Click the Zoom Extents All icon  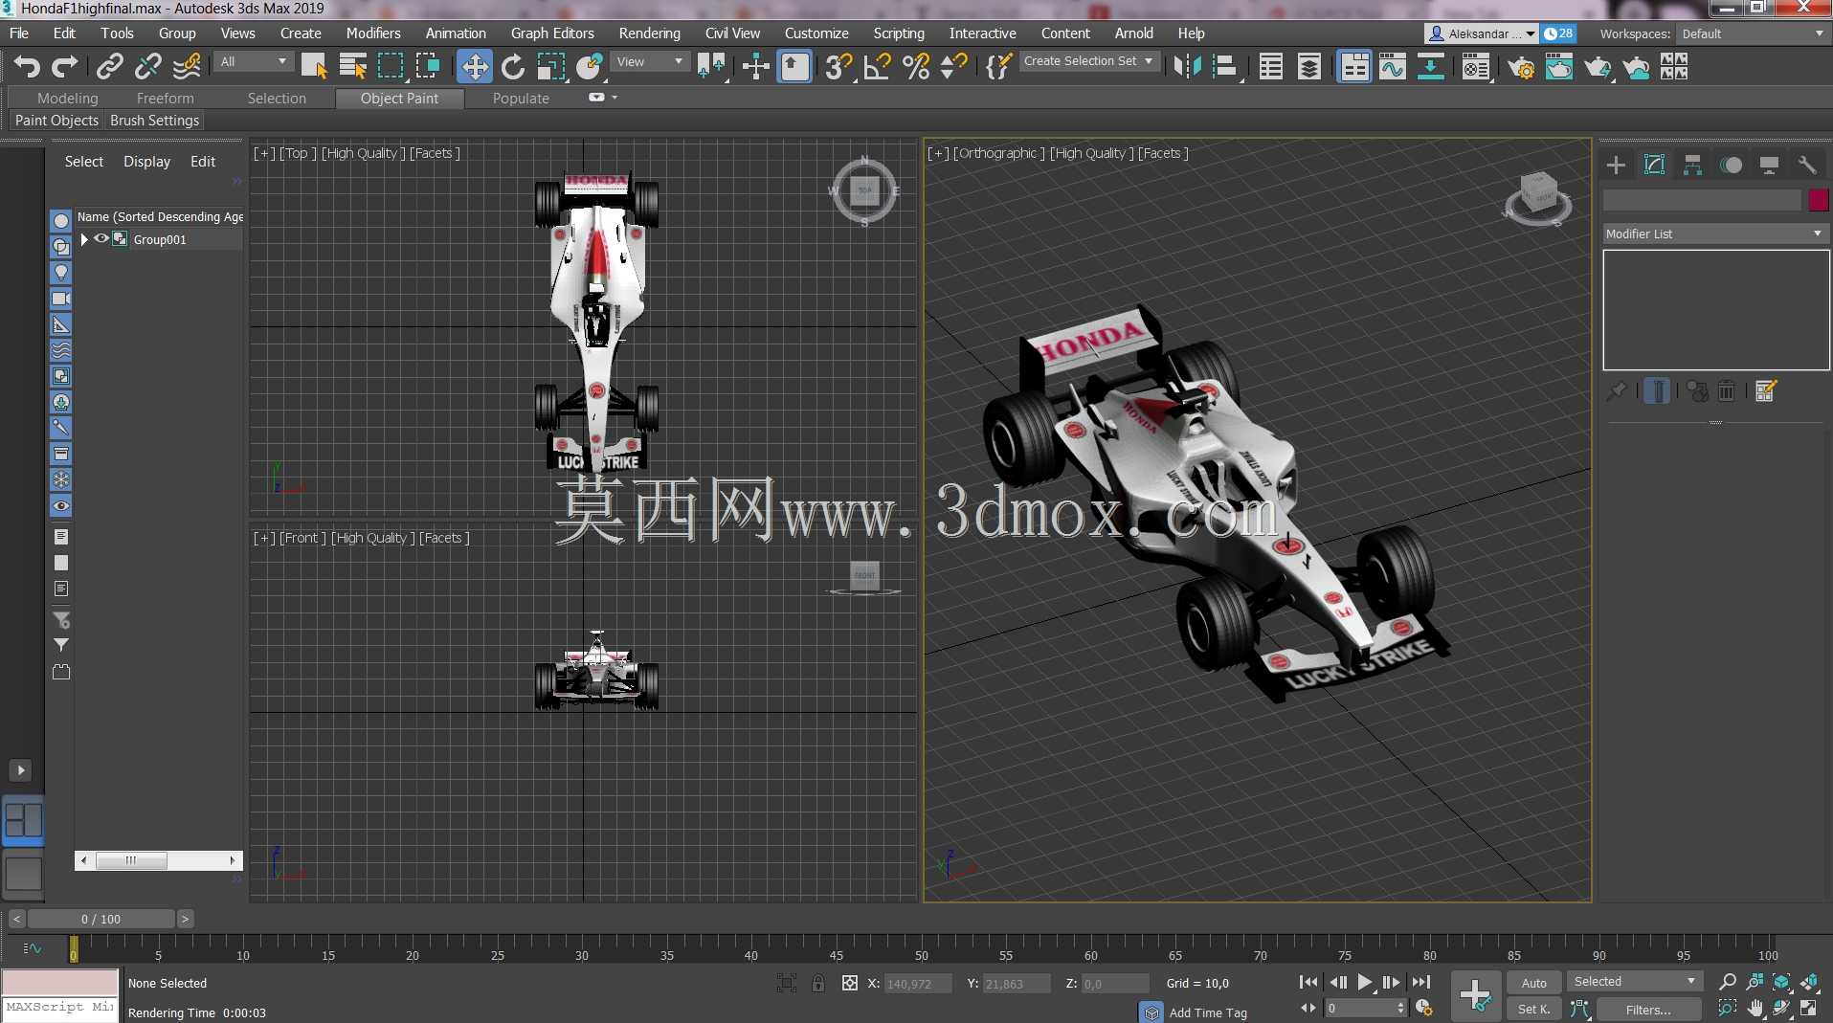click(1809, 982)
